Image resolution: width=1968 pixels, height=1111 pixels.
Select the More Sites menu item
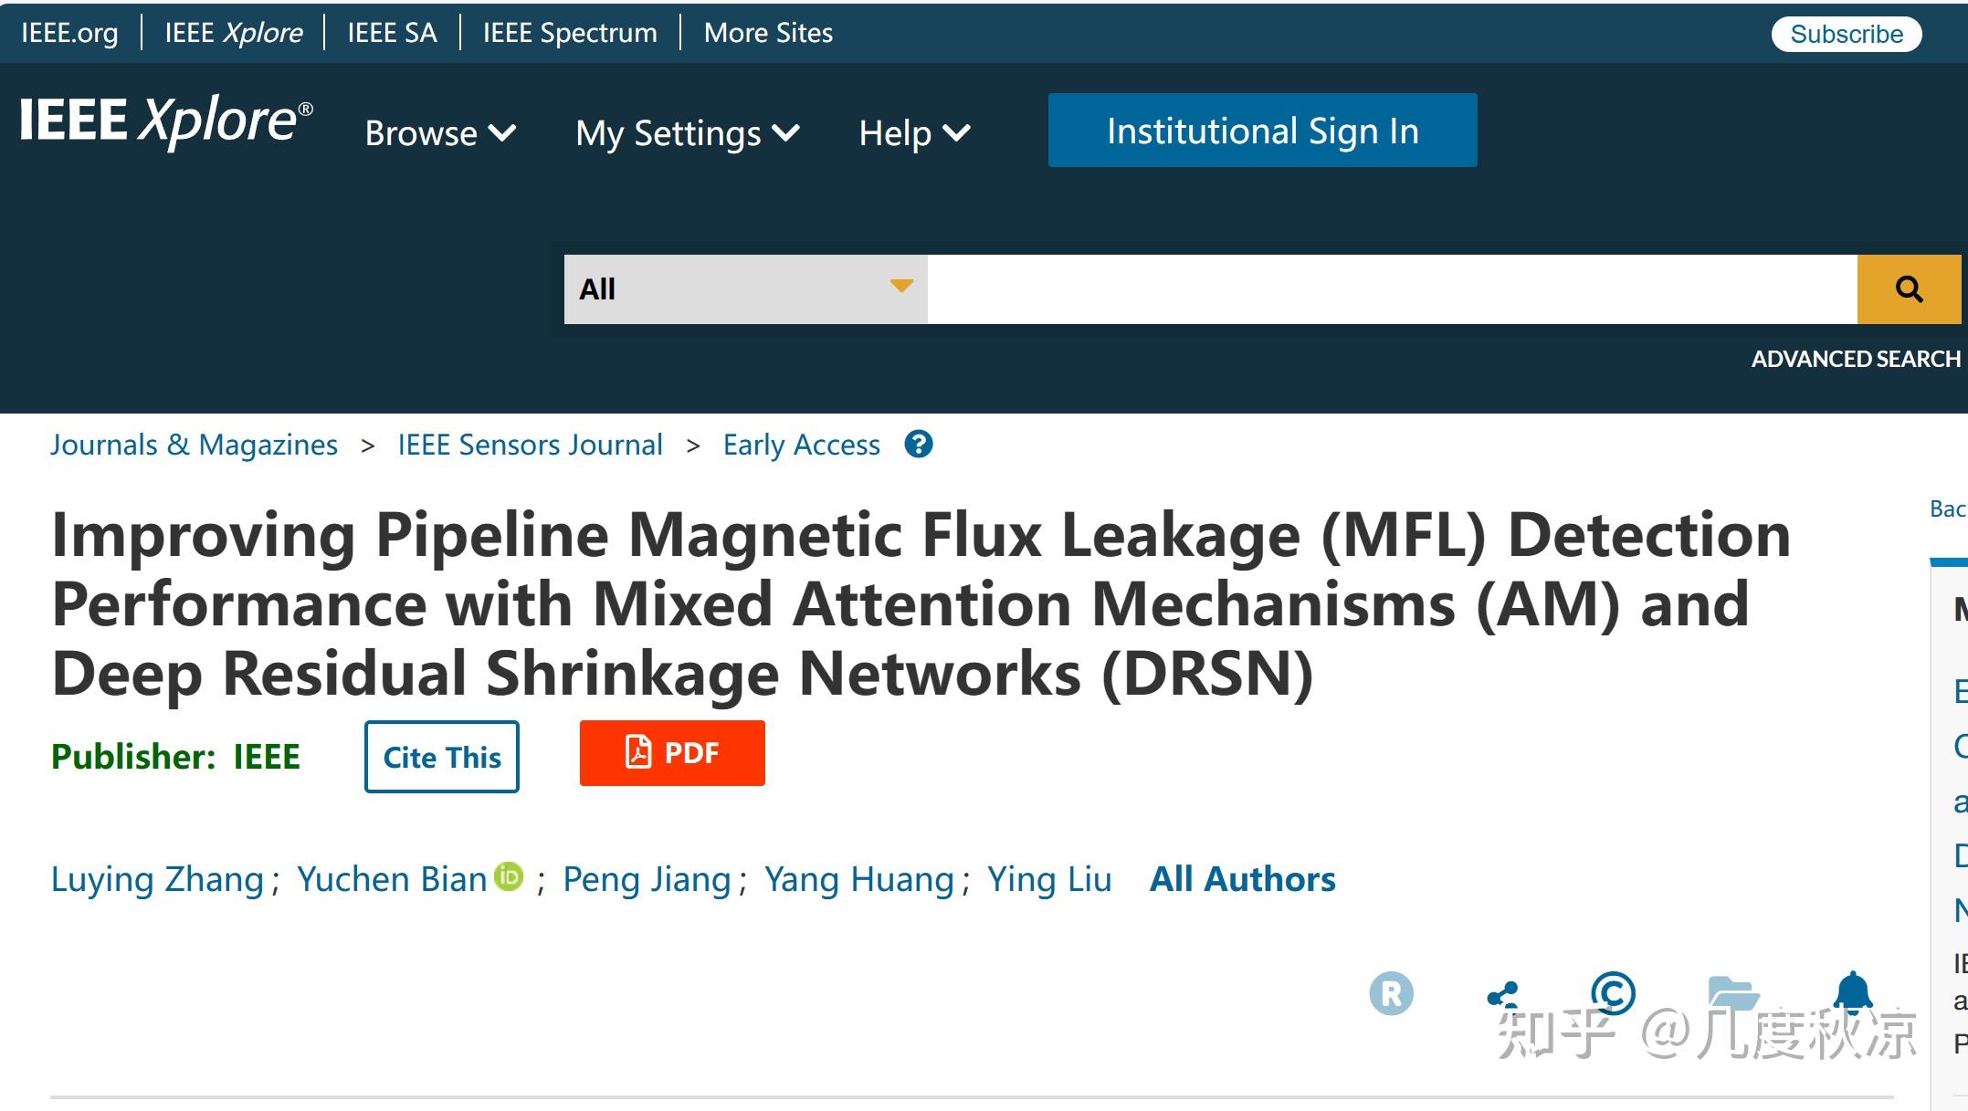tap(767, 32)
